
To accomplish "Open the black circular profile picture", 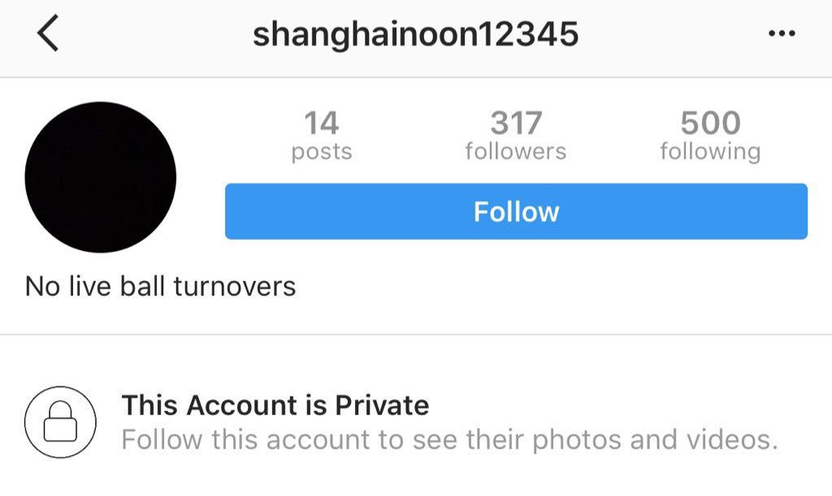I will pos(100,177).
